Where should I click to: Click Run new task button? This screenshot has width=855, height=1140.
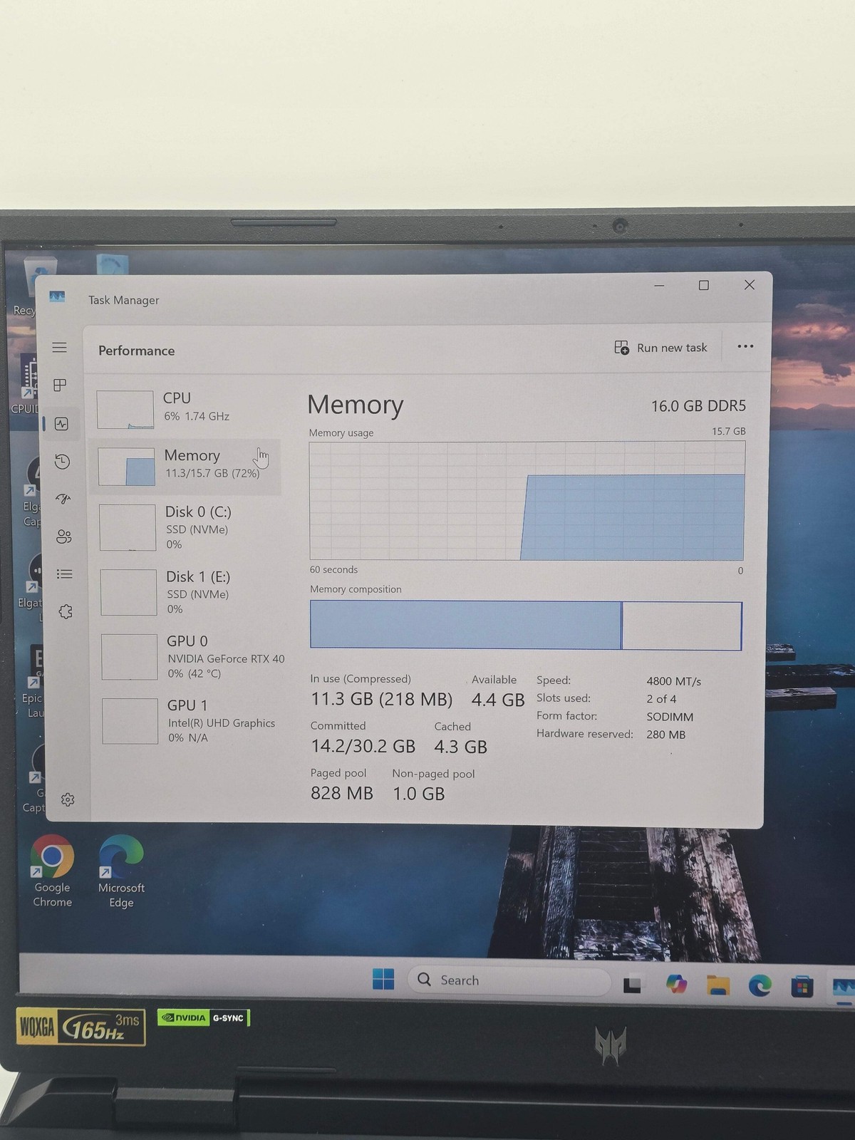tap(660, 348)
